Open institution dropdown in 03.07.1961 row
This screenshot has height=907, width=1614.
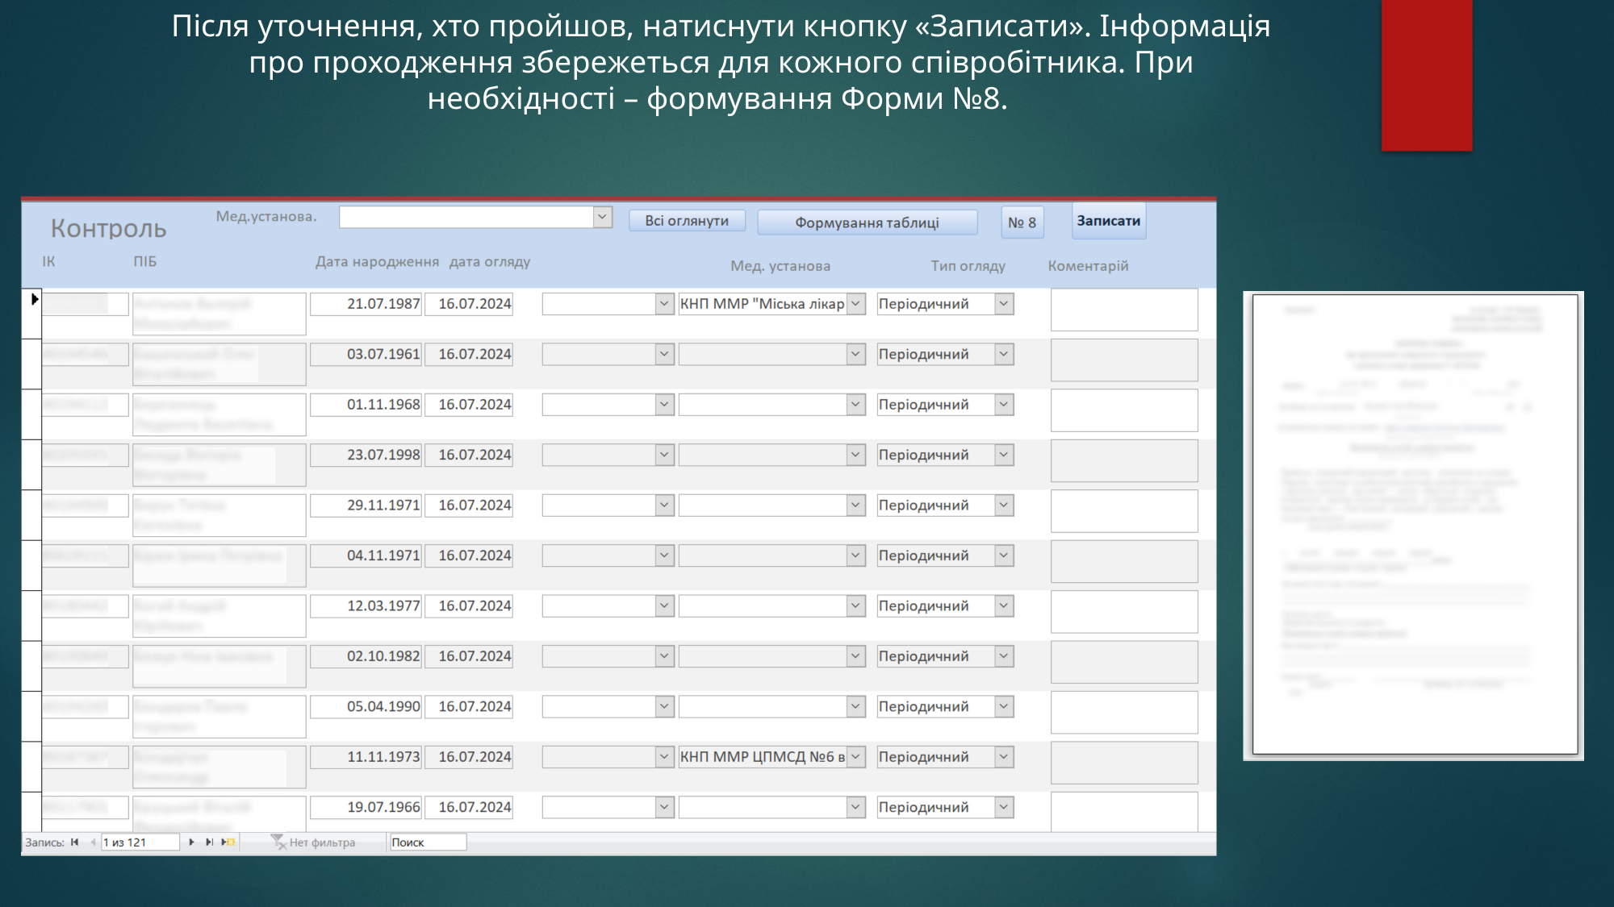pos(856,354)
